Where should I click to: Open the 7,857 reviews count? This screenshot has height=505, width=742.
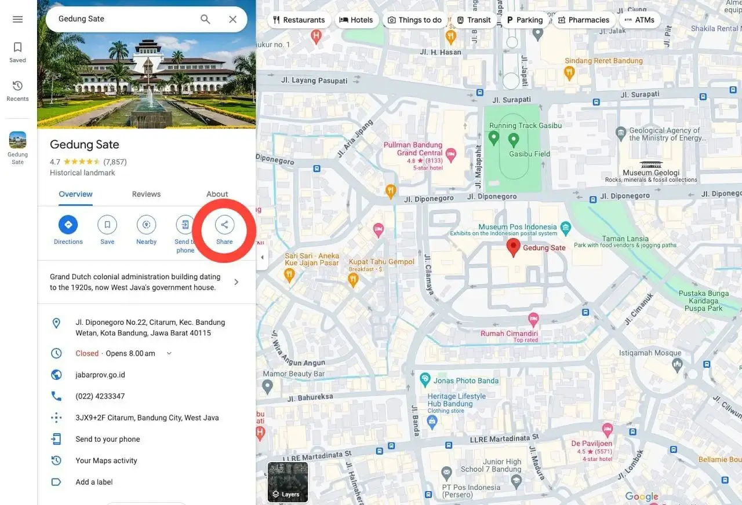(x=115, y=162)
